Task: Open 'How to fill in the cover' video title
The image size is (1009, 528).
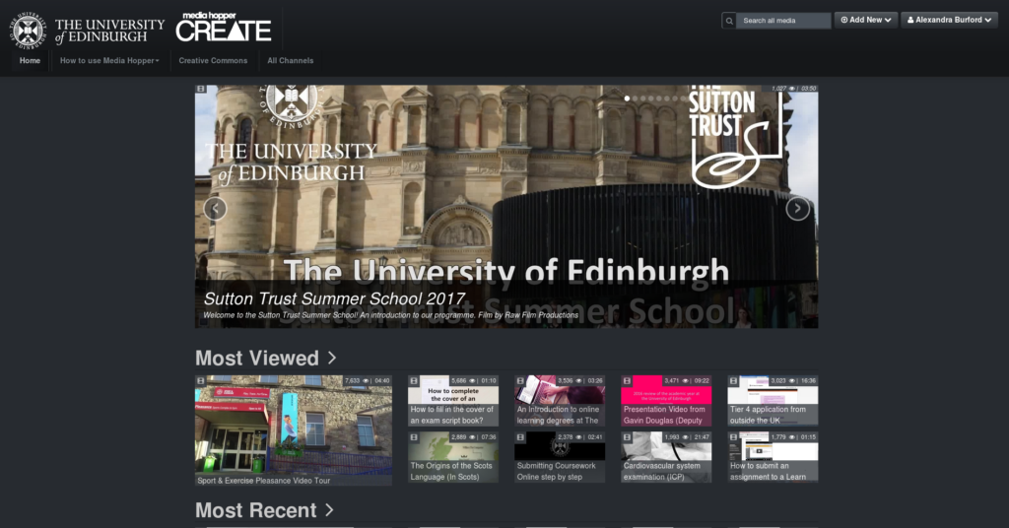Action: click(x=452, y=415)
